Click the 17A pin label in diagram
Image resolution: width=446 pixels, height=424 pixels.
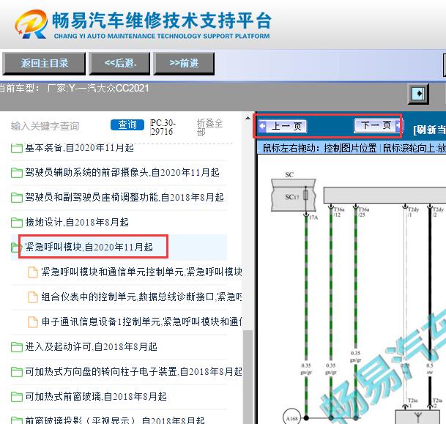click(313, 217)
